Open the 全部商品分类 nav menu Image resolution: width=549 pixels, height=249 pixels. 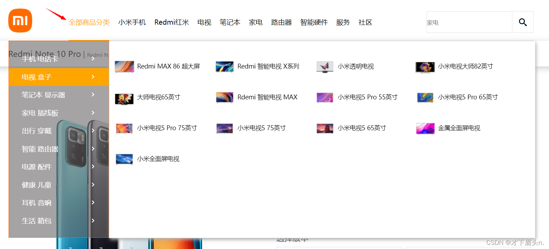(x=89, y=22)
